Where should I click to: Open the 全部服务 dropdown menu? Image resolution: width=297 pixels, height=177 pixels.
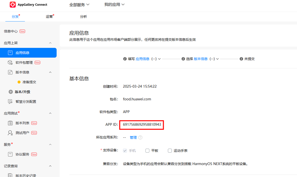pos(79,5)
